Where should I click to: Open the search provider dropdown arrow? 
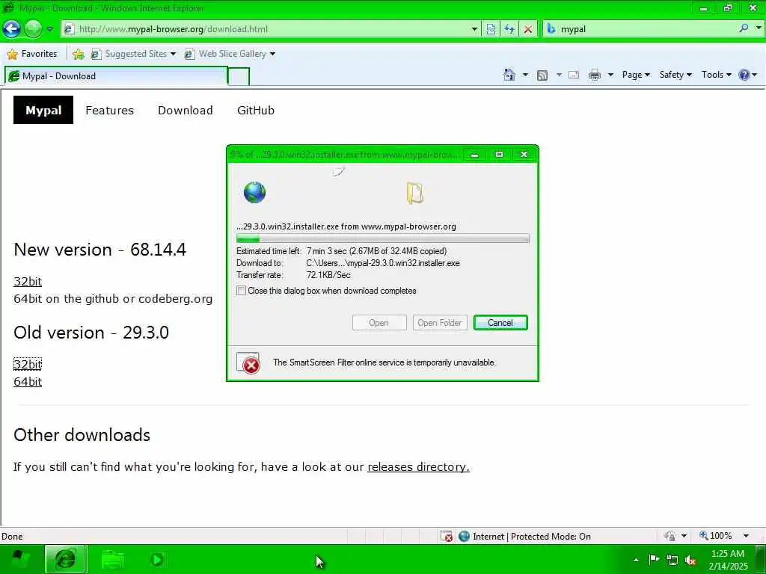(x=759, y=28)
